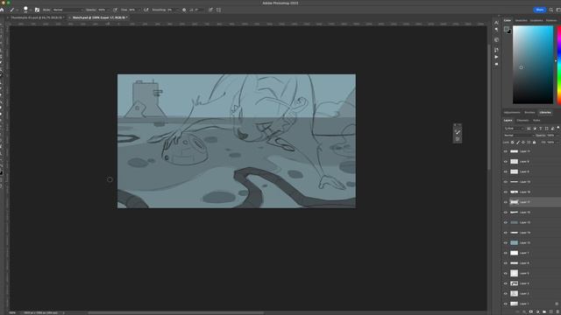Open the layer blend mode Normal dropdown
561x315 pixels.
coord(519,136)
